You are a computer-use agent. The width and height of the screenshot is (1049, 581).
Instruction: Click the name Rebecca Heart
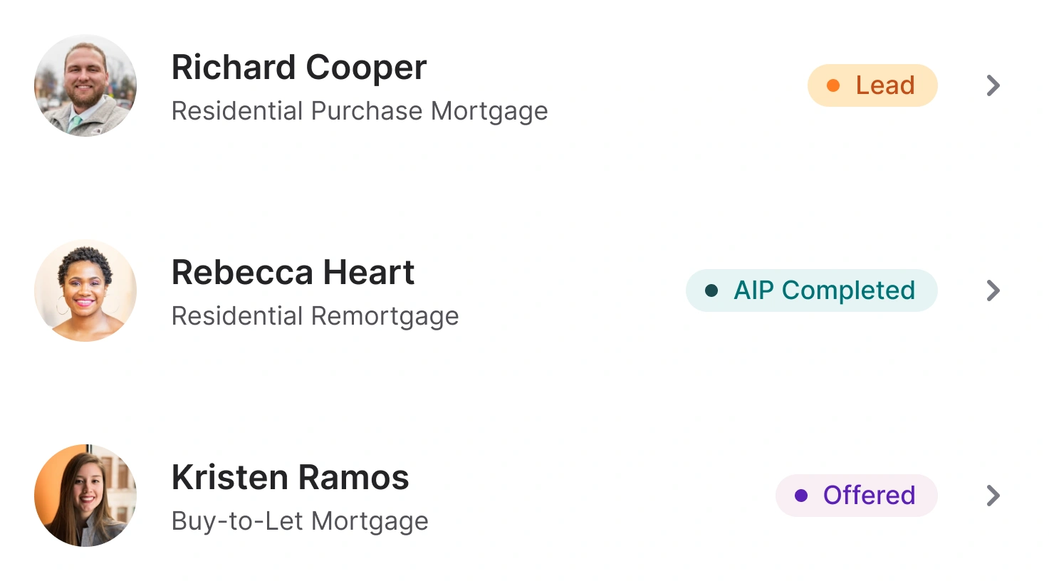[293, 273]
